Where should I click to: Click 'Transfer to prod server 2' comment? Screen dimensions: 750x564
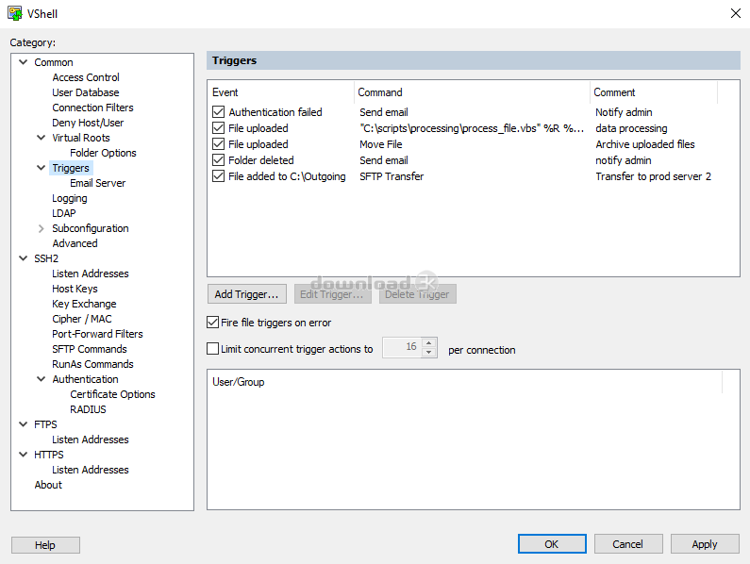[x=654, y=176]
